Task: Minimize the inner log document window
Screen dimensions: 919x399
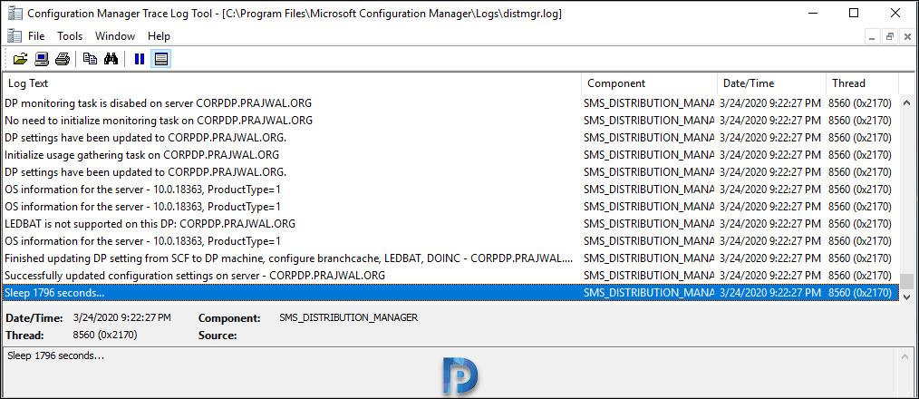Action: [x=872, y=36]
